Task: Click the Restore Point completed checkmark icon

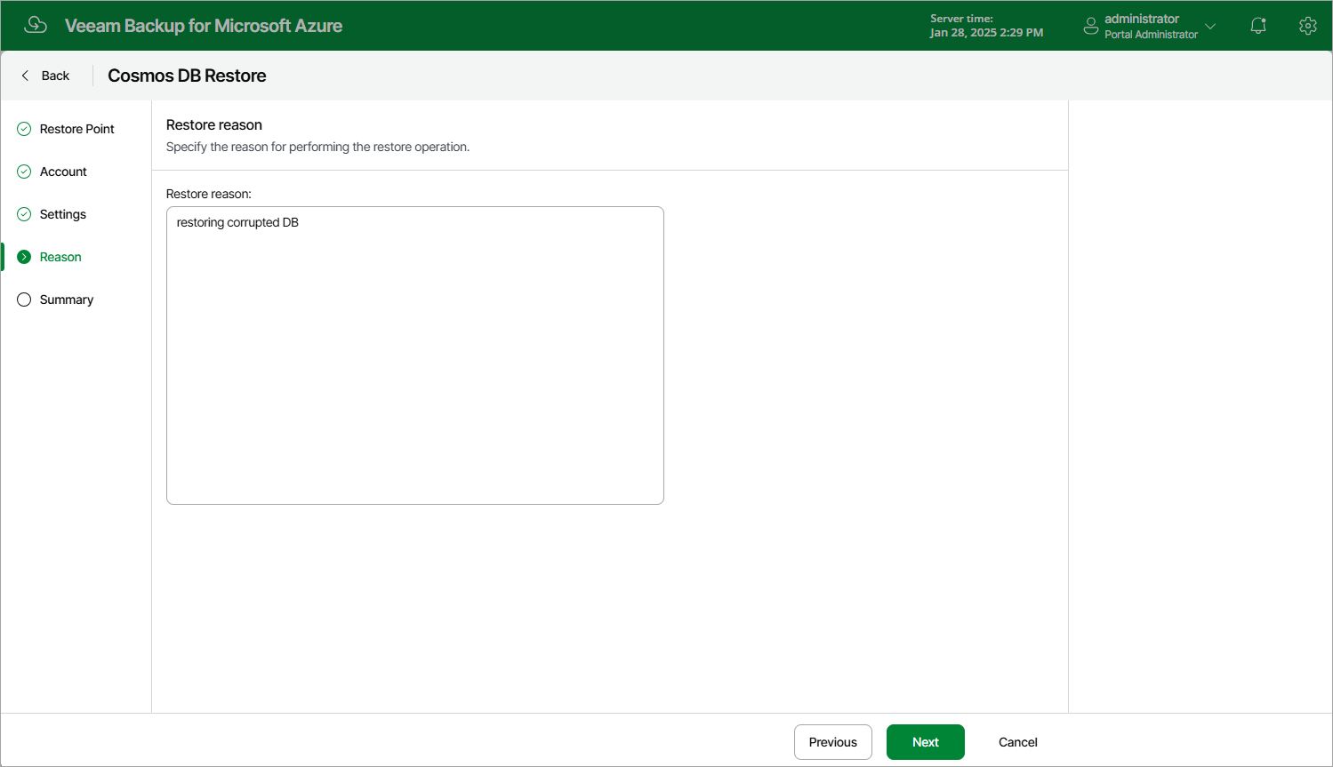Action: (24, 129)
